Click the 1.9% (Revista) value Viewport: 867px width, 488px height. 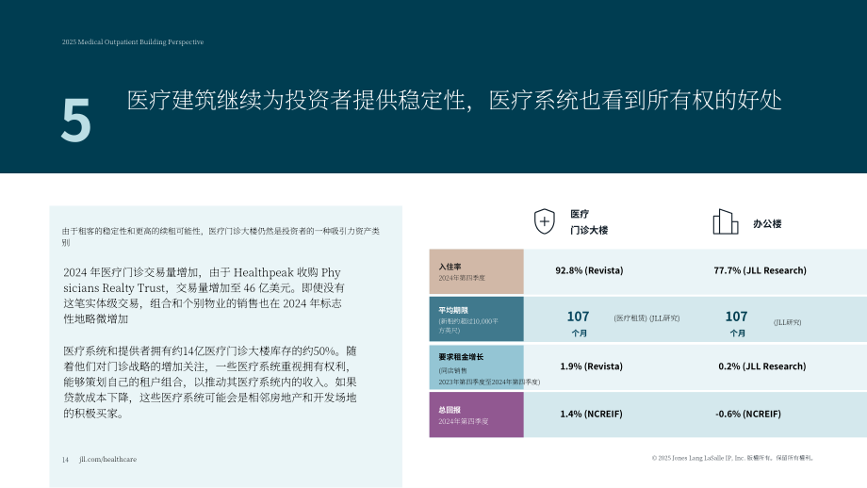(x=591, y=366)
